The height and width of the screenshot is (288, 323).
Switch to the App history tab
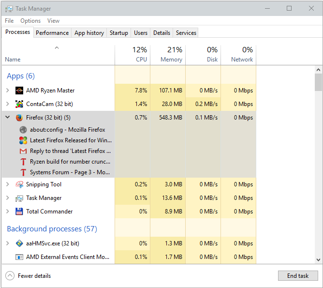89,33
